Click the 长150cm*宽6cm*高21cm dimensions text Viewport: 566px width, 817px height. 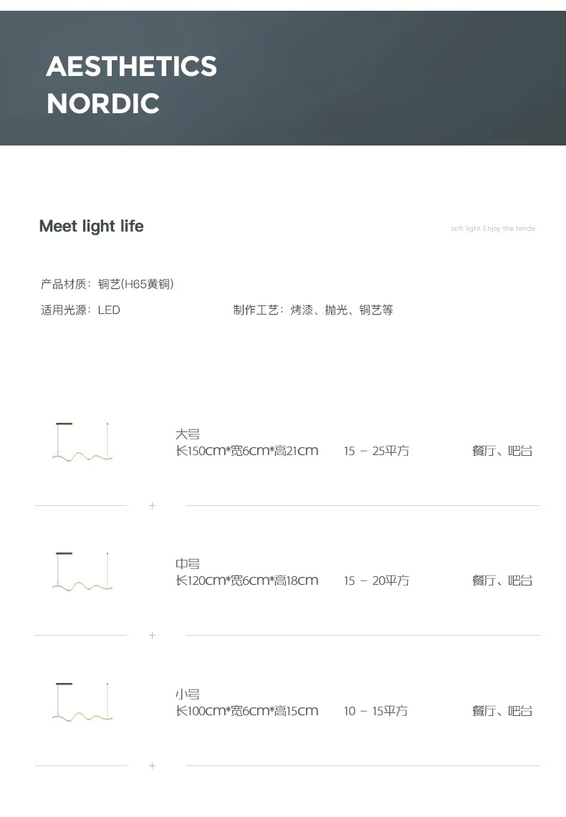click(246, 451)
